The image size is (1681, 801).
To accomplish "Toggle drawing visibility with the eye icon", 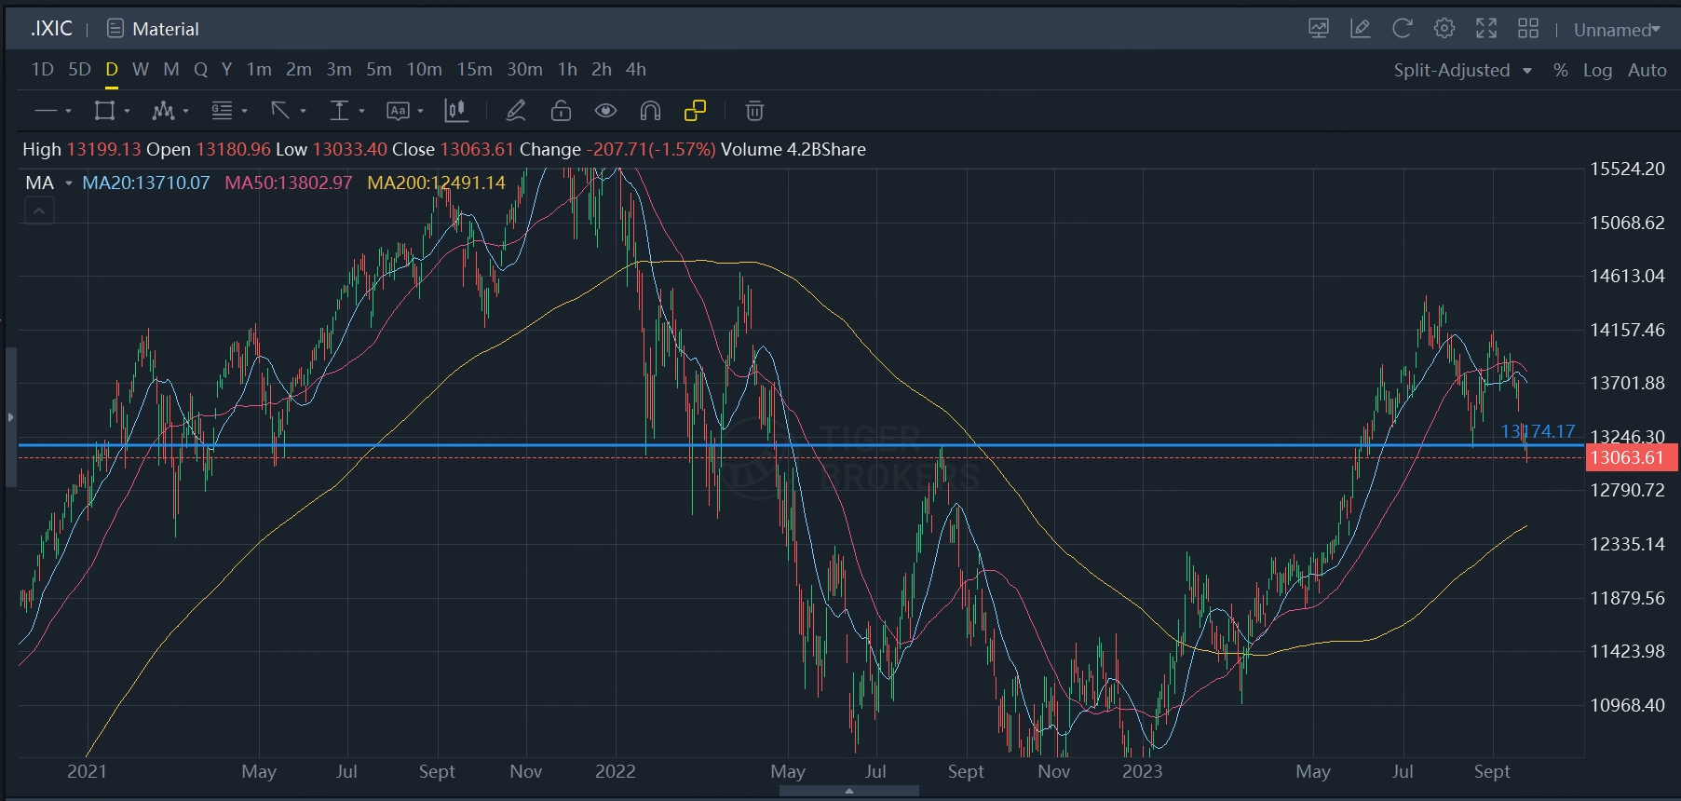I will pos(605,112).
